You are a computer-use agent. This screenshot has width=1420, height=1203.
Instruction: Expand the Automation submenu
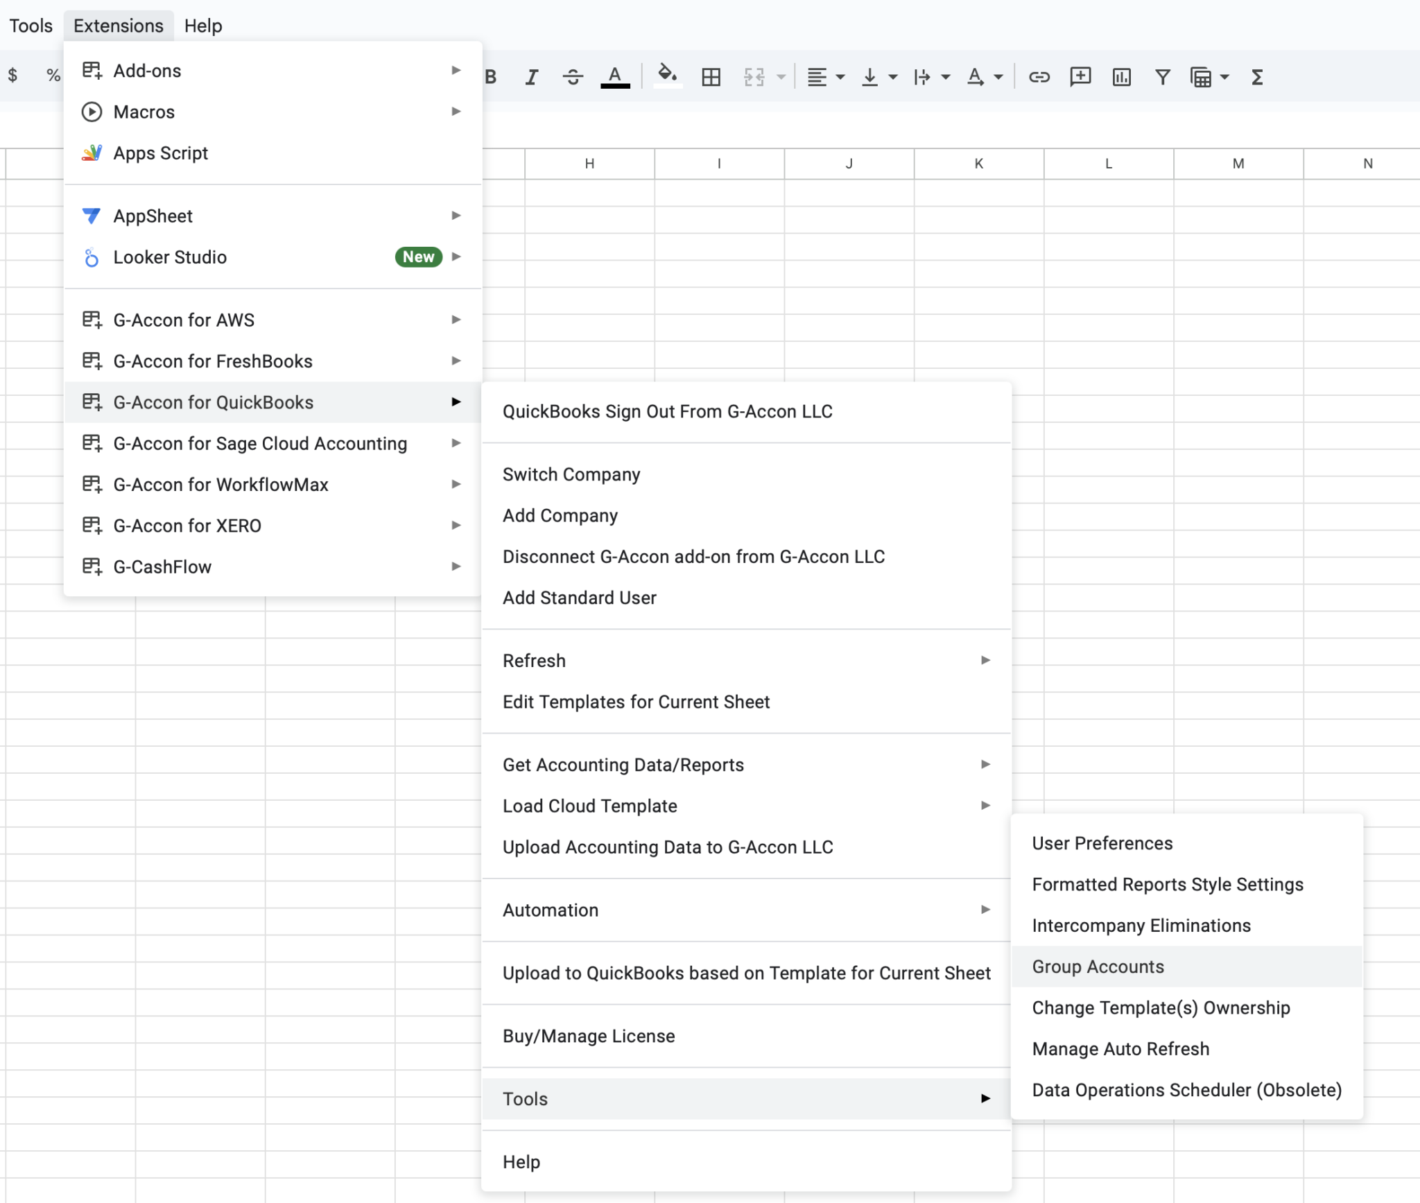coord(747,910)
